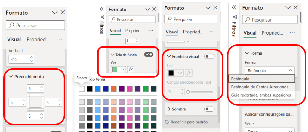This screenshot has width=308, height=132.
Task: Click the Pesquisar search field in Preenchimento panel
Action: coord(35,25)
